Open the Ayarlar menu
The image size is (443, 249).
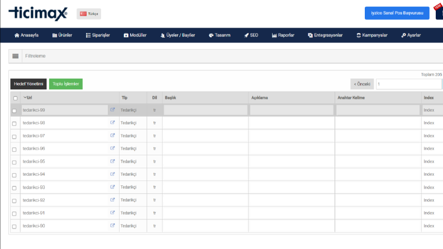click(411, 35)
